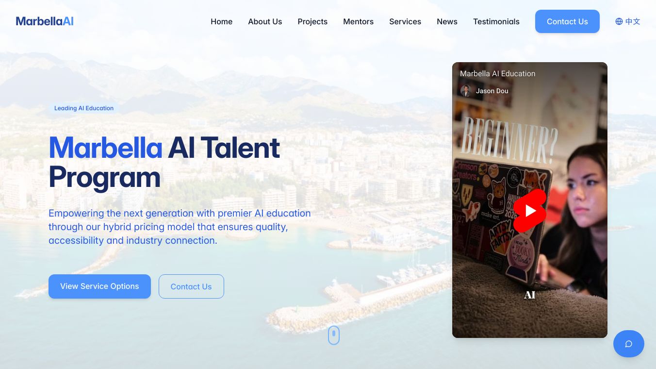
Task: Open the chat bubble widget
Action: tap(628, 344)
